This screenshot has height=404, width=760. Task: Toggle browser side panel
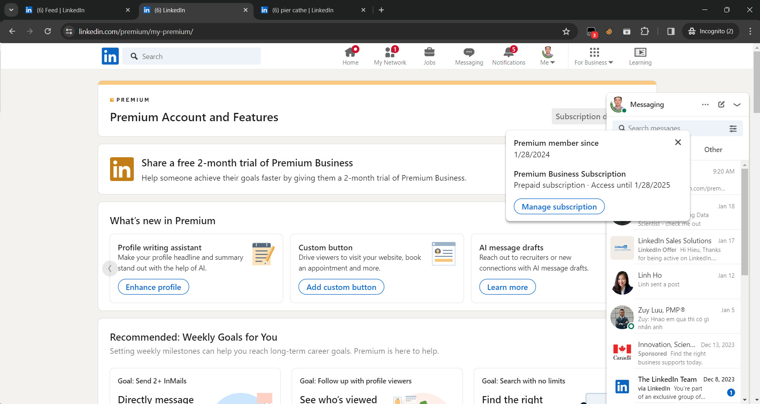pyautogui.click(x=671, y=31)
